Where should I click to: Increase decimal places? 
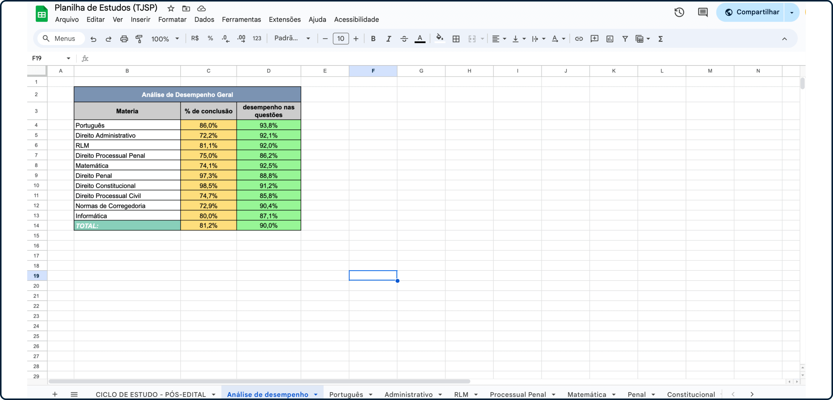pyautogui.click(x=241, y=39)
